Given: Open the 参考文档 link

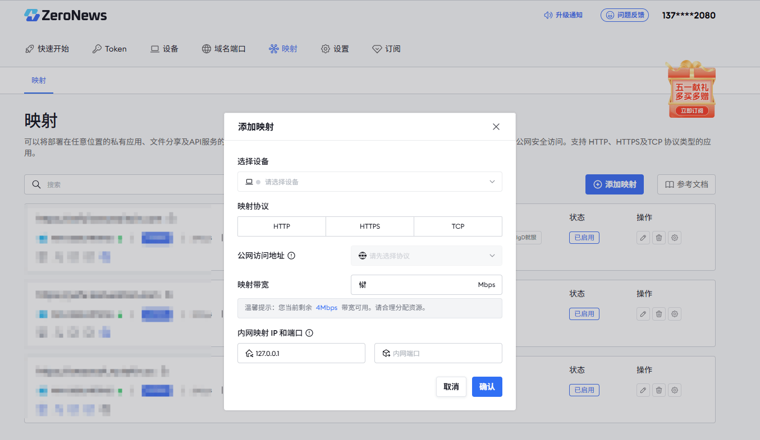Looking at the screenshot, I should pos(686,184).
